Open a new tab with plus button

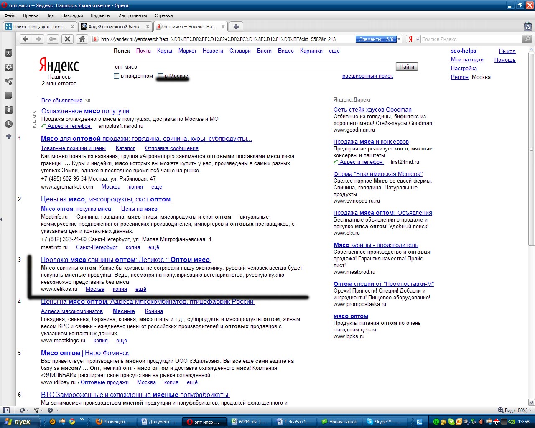pyautogui.click(x=236, y=27)
